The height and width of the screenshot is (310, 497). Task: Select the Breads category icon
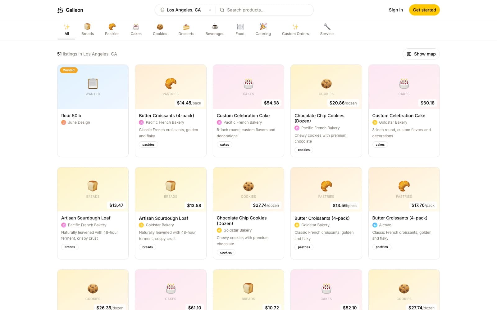coord(87,26)
